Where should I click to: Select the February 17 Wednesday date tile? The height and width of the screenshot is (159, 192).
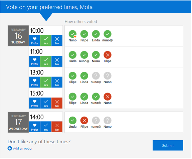[x=18, y=122]
